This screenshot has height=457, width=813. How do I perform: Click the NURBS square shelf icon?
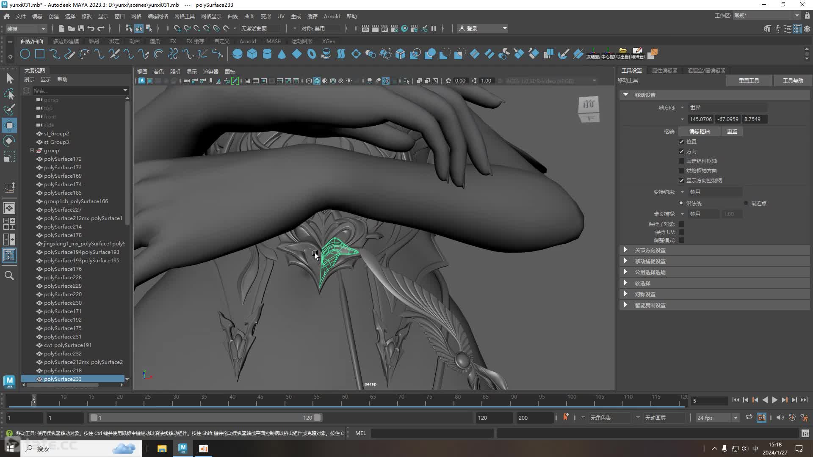[40, 54]
